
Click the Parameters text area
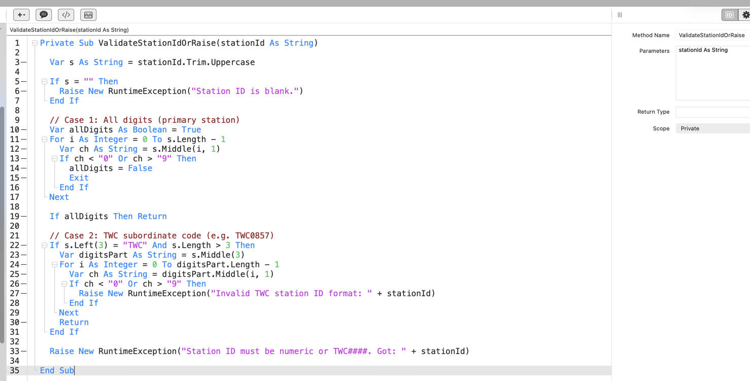click(x=712, y=73)
